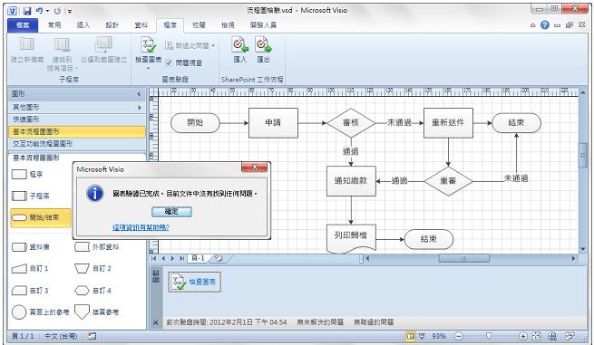The image size is (594, 345).
Task: Select the 換頁參考 off-page shape
Action: (x=97, y=312)
